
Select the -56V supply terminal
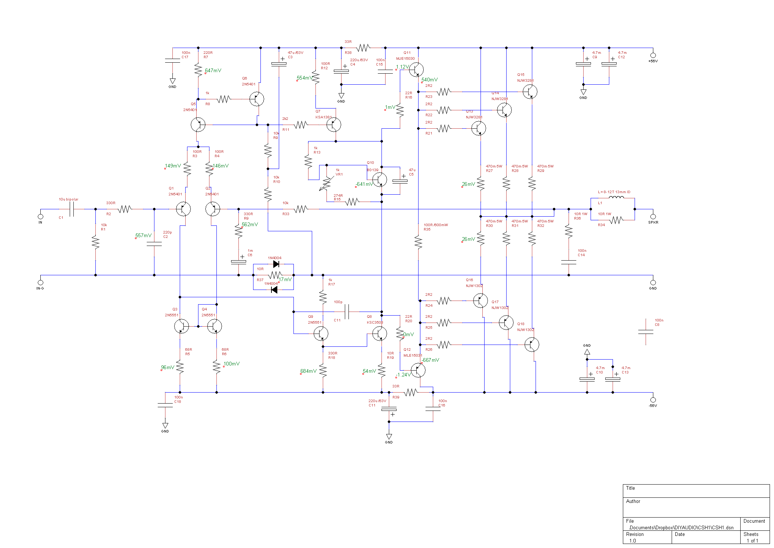[653, 400]
